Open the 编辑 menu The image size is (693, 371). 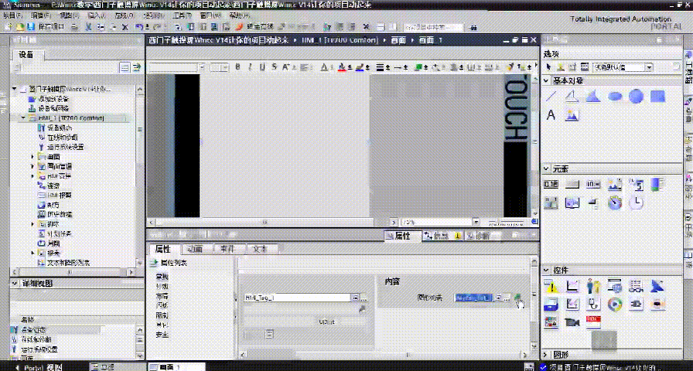click(x=40, y=15)
